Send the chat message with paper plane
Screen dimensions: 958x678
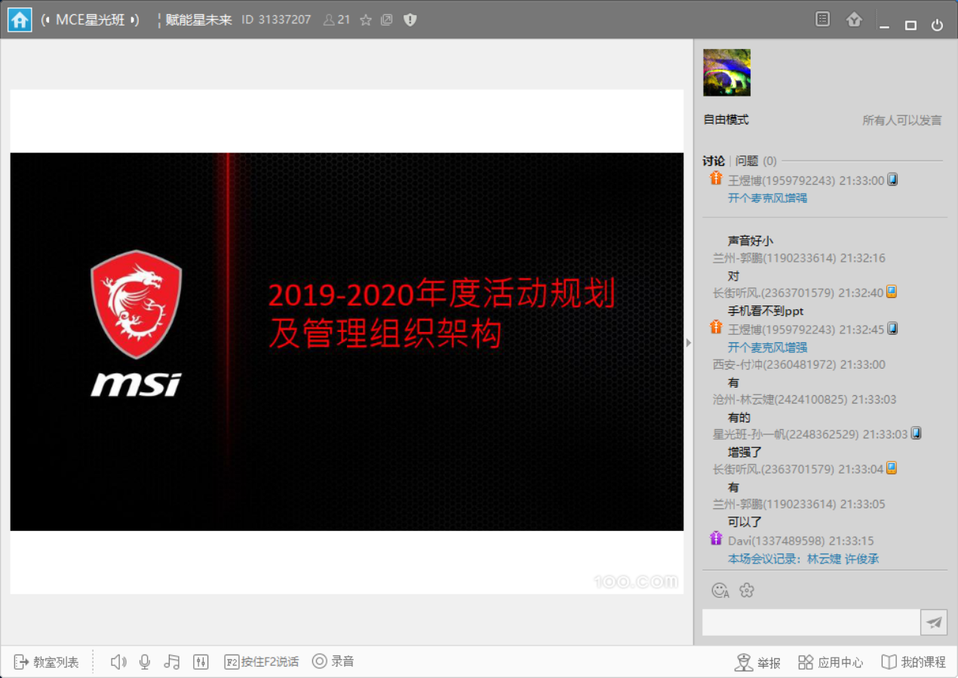tap(934, 622)
